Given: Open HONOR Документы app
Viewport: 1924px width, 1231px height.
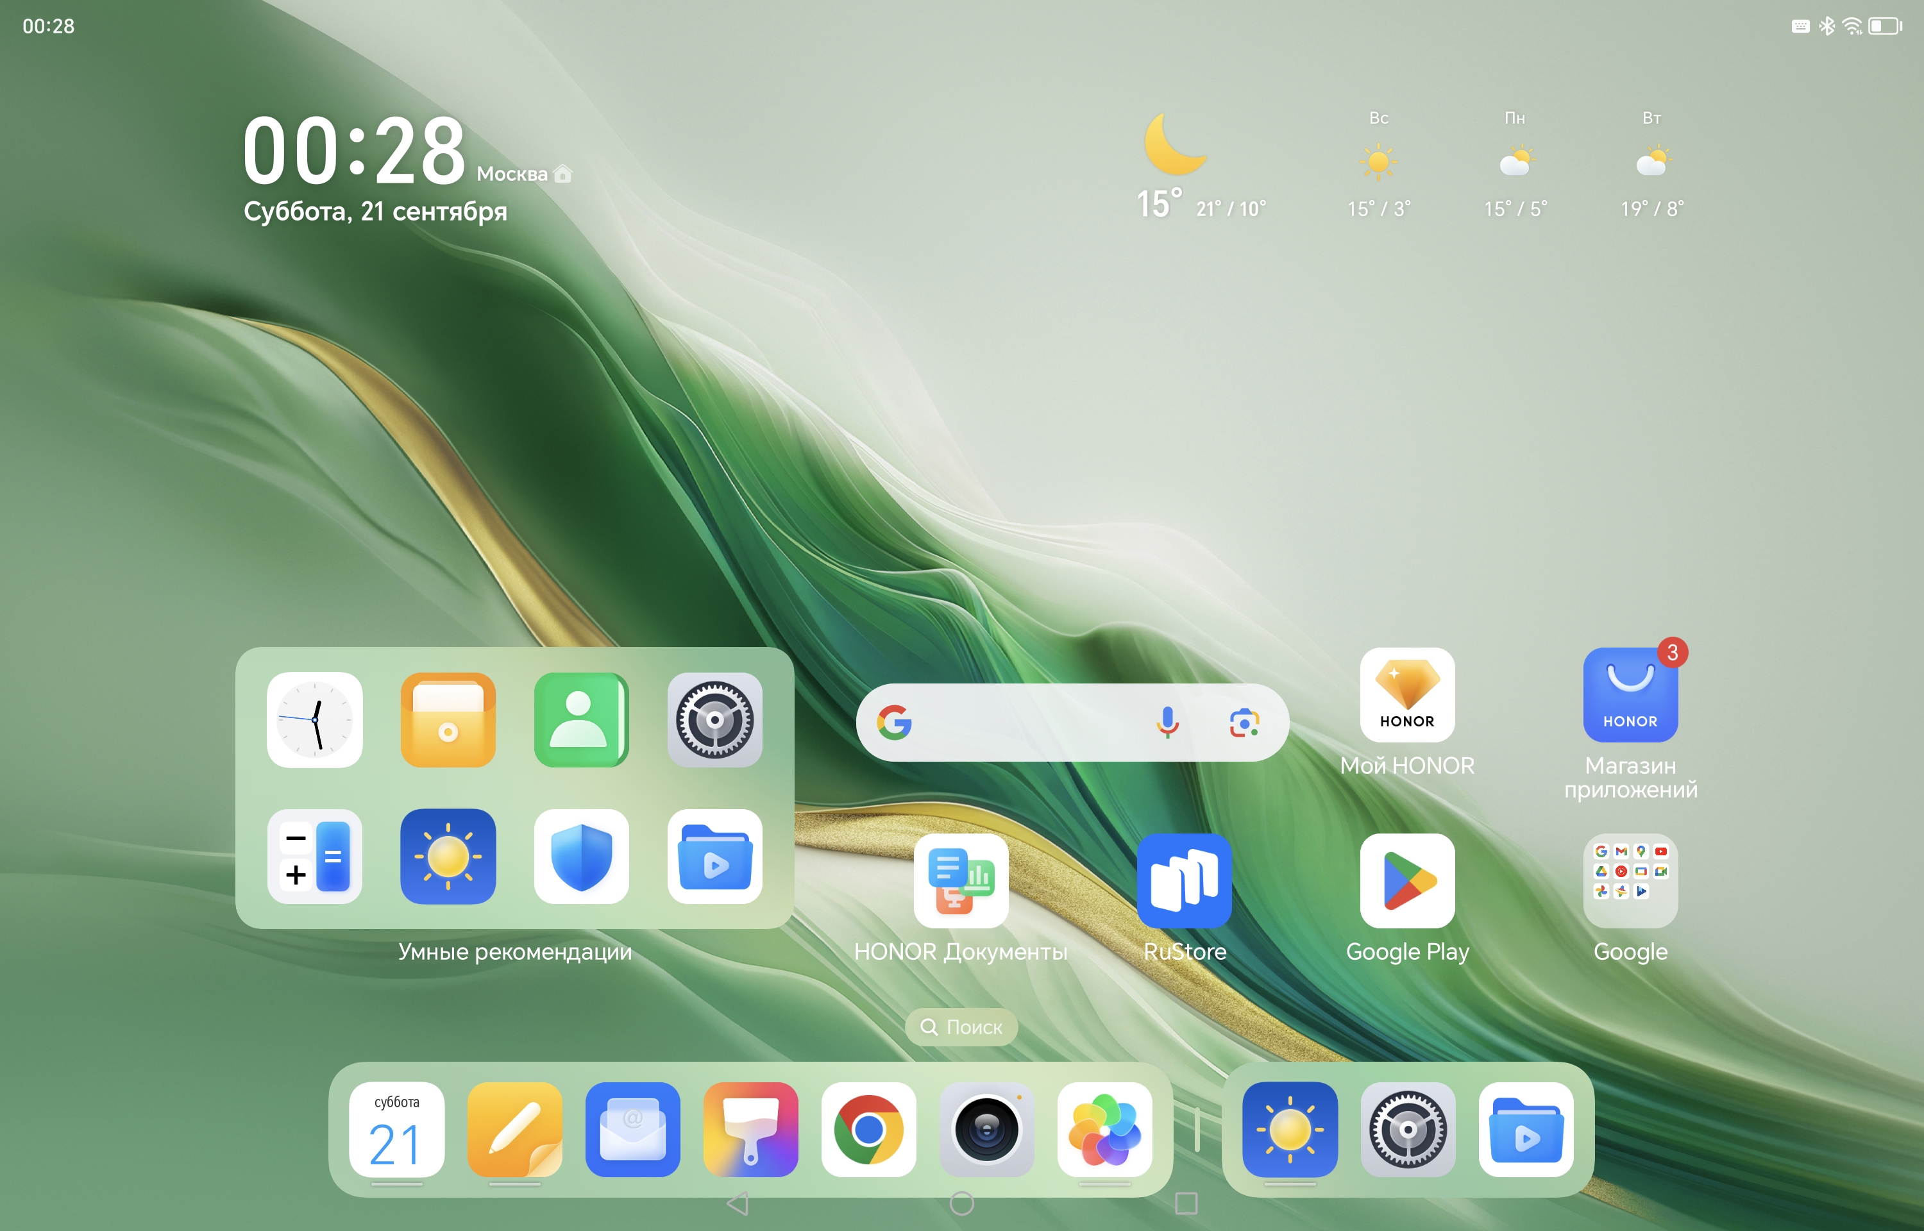Looking at the screenshot, I should (961, 880).
